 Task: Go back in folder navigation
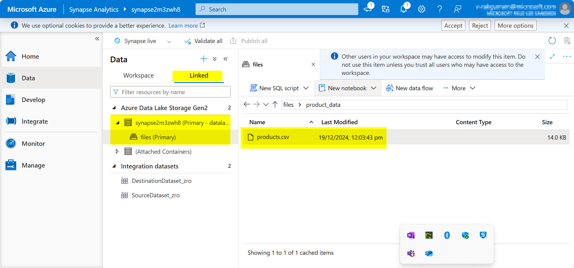pos(247,104)
